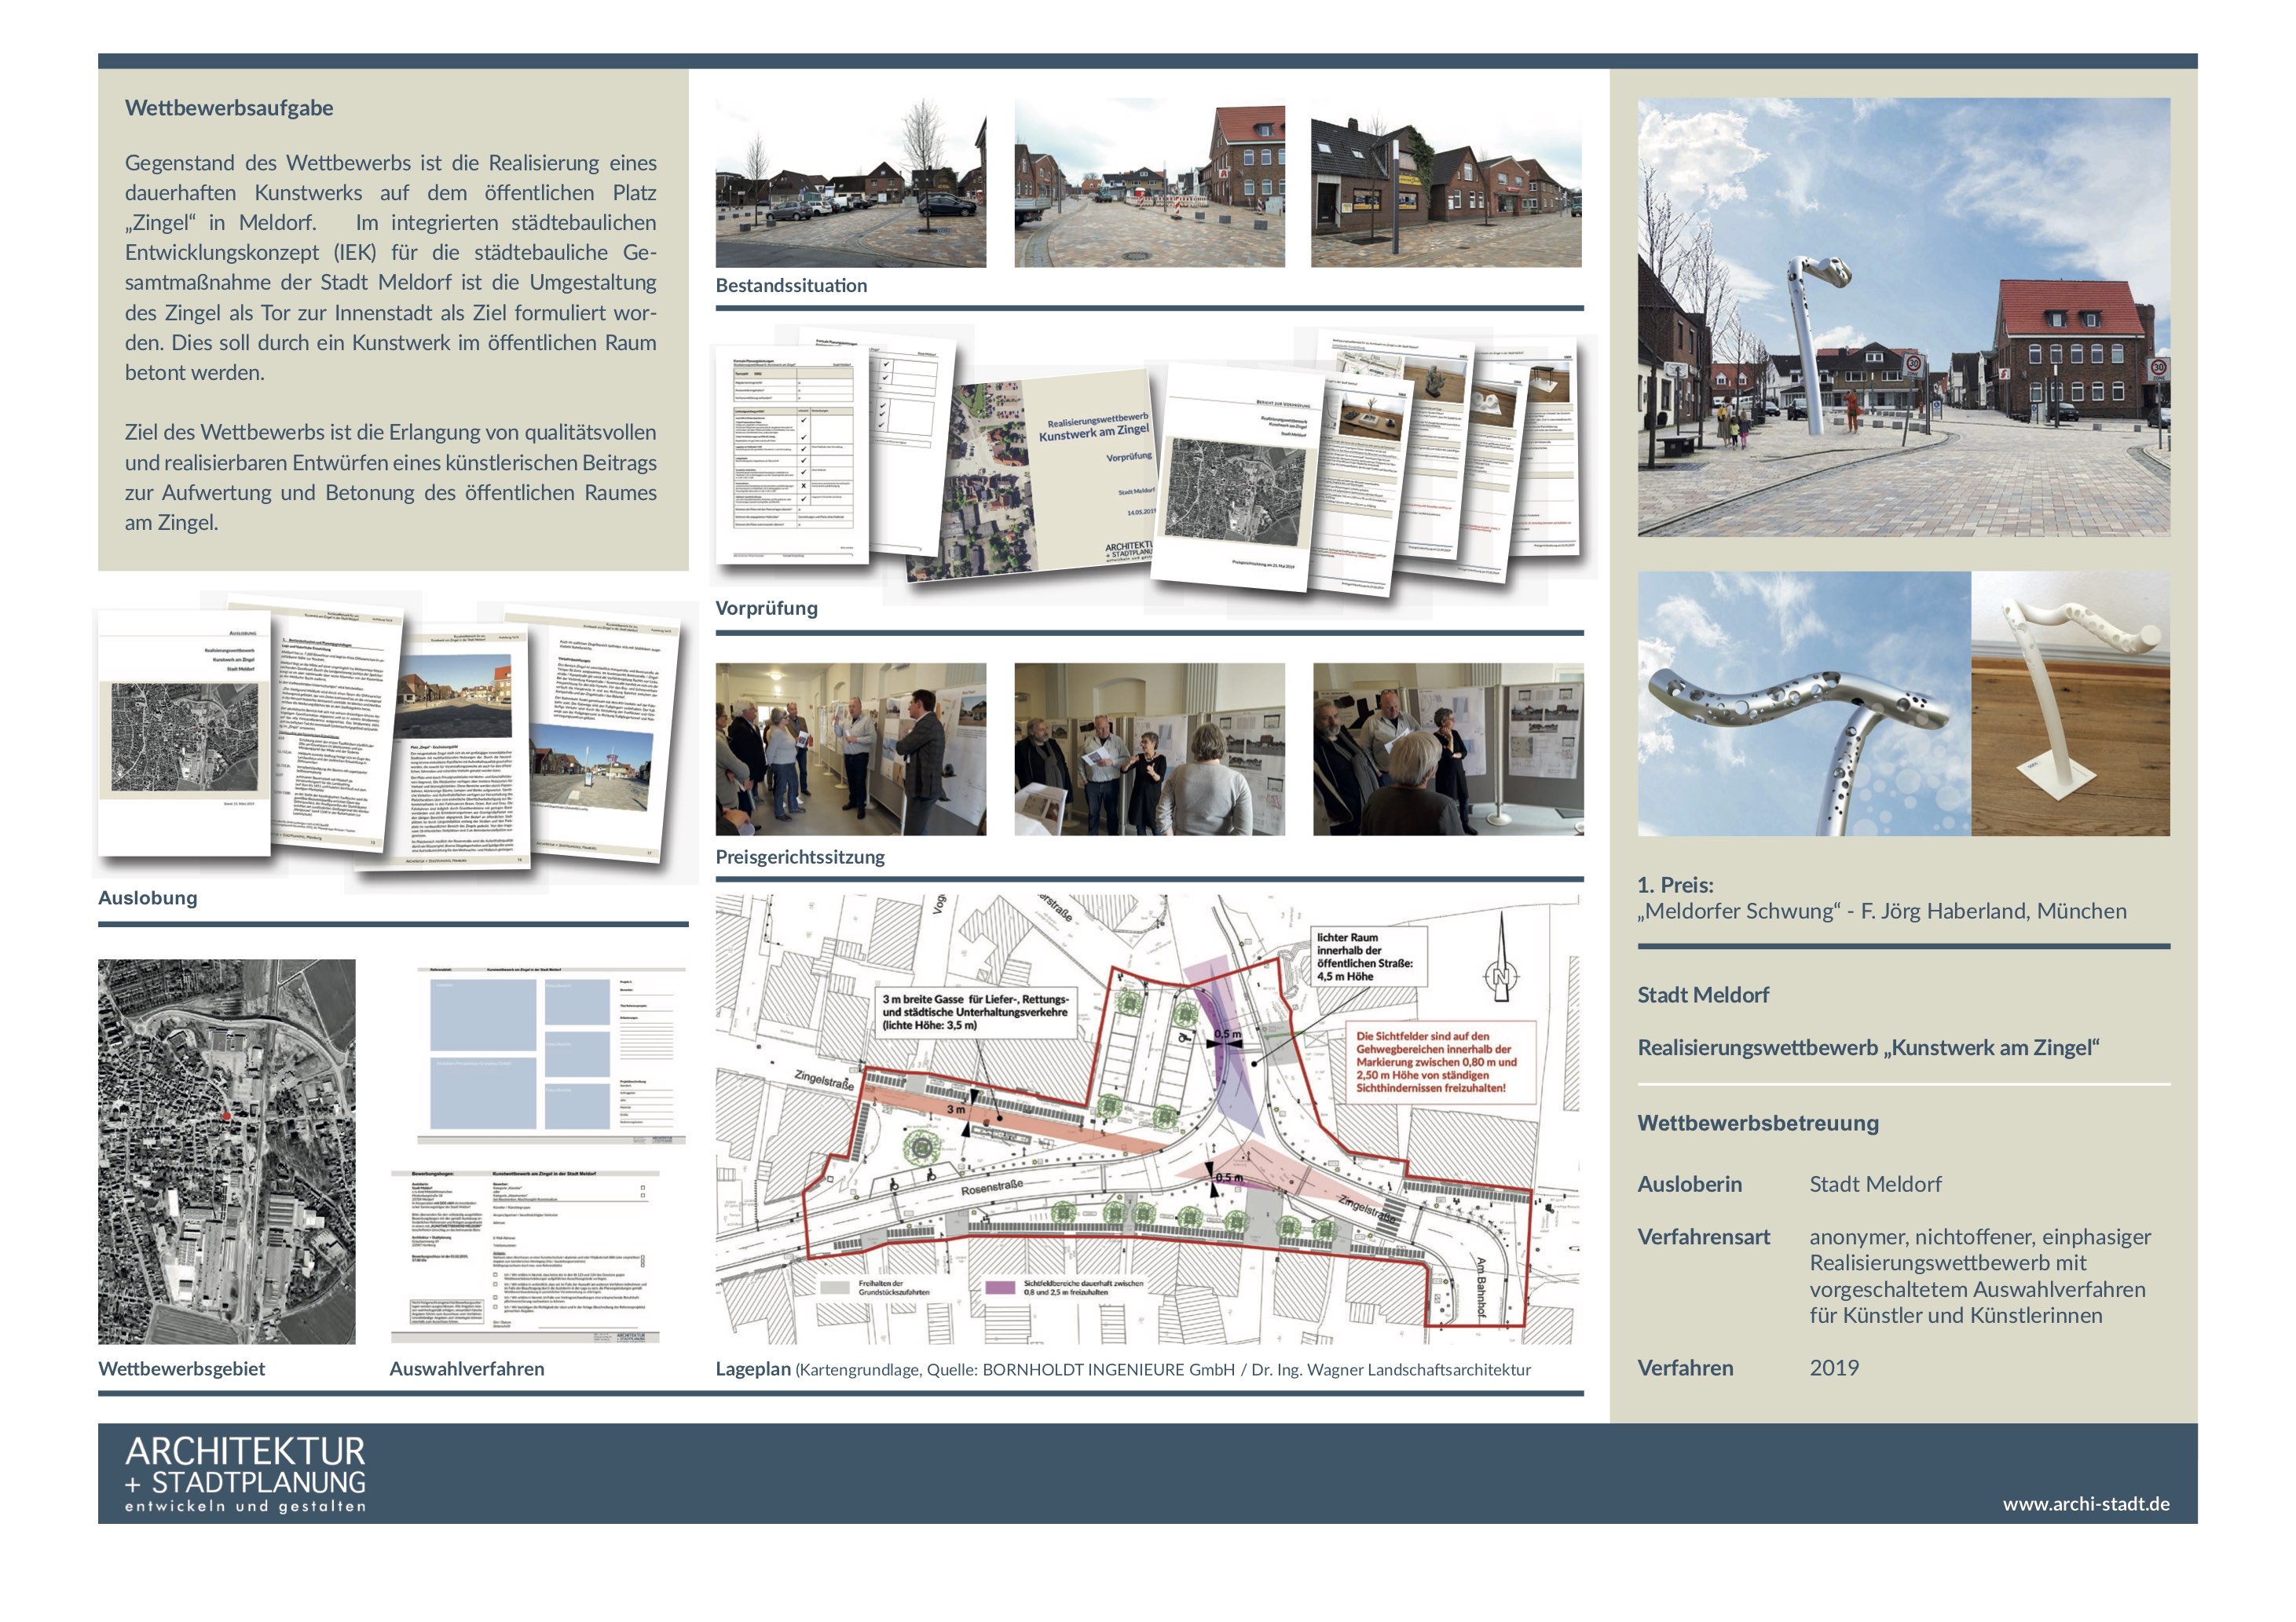Click the Auswahlverfahren blue layout form sheet
This screenshot has height=1622, width=2296.
click(x=551, y=1054)
